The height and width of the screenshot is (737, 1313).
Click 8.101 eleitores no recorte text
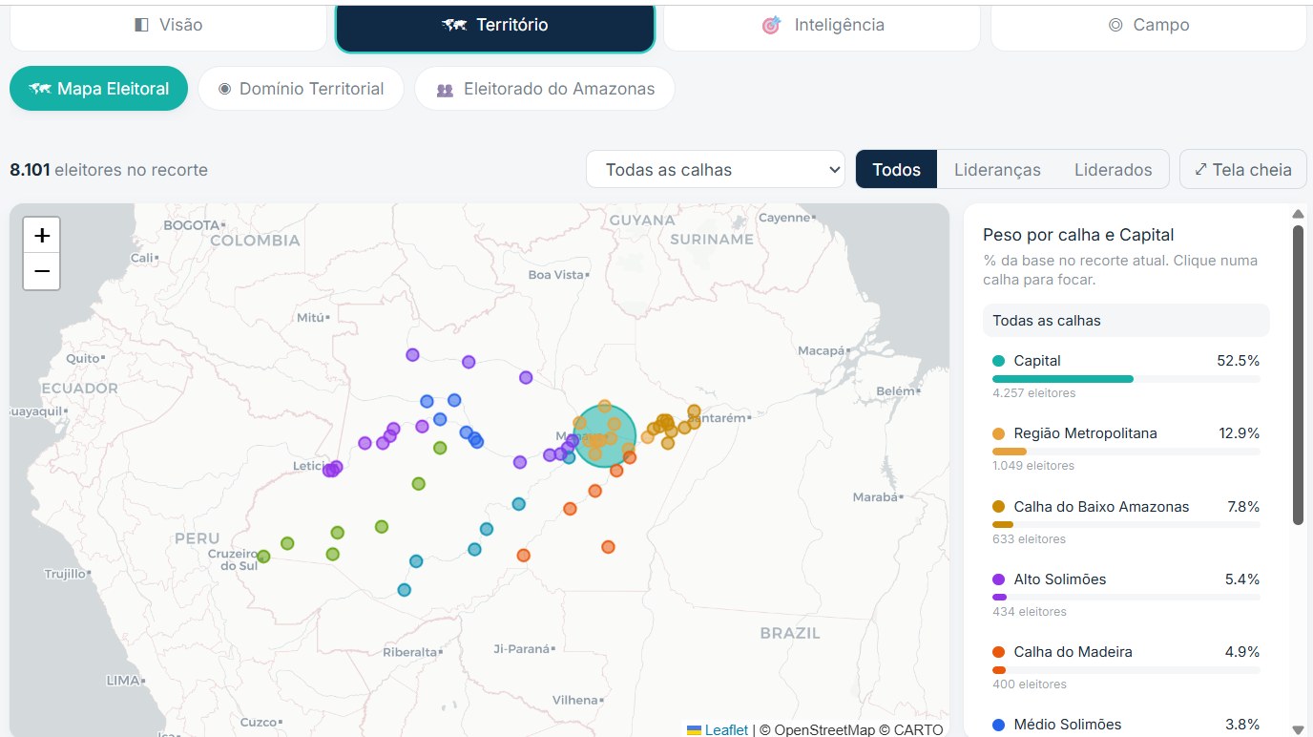(x=109, y=170)
